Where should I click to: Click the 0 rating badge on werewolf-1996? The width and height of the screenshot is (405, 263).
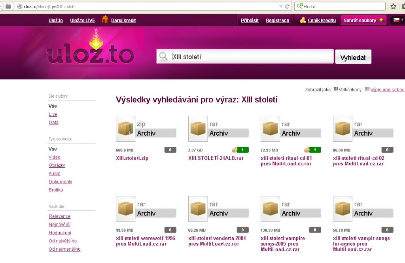click(x=170, y=230)
